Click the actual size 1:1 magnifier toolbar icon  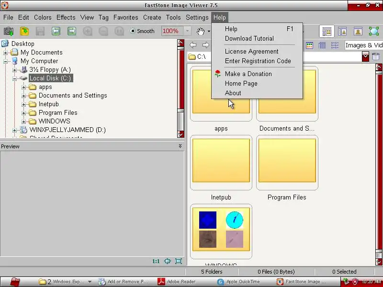119,31
